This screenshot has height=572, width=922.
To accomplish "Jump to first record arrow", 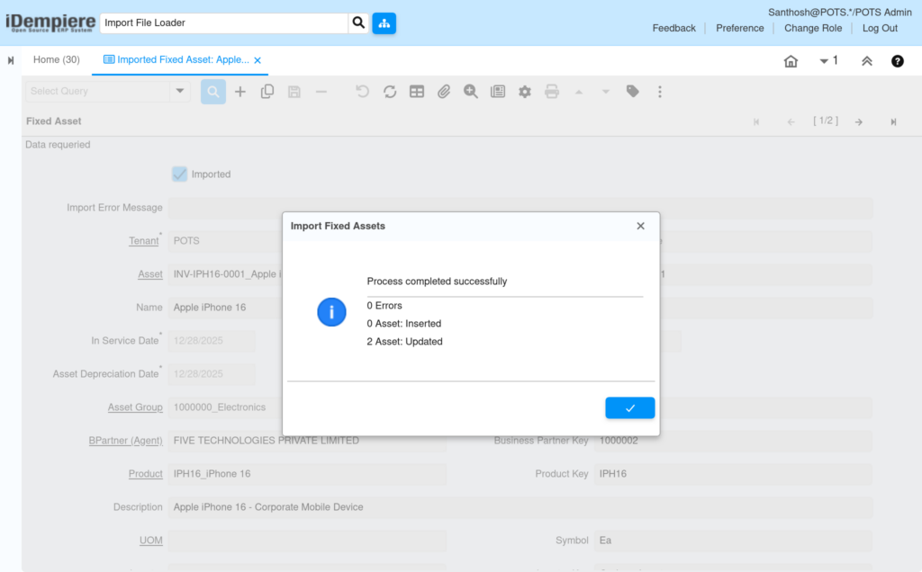I will (756, 121).
